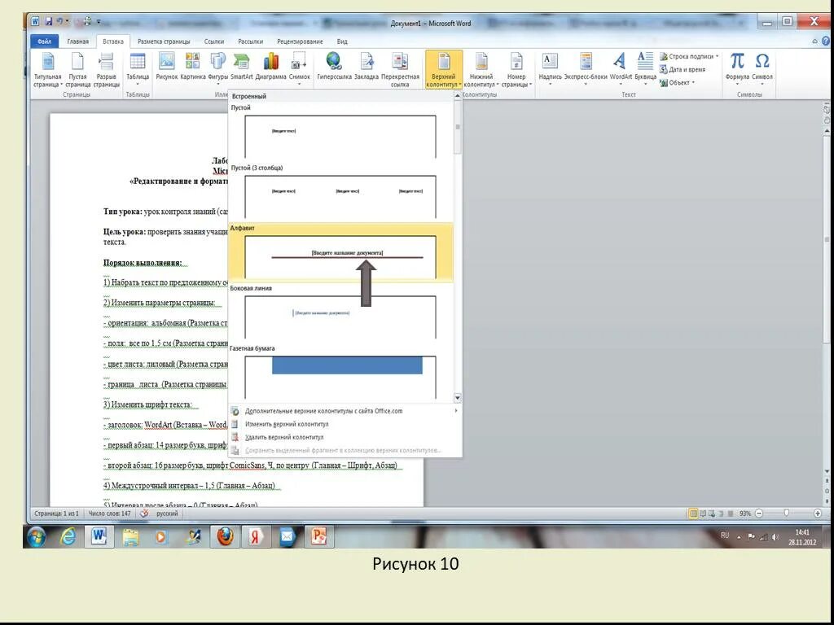Viewport: 834px width, 625px height.
Task: Switch to the Разметка страницы tab
Action: tap(164, 42)
